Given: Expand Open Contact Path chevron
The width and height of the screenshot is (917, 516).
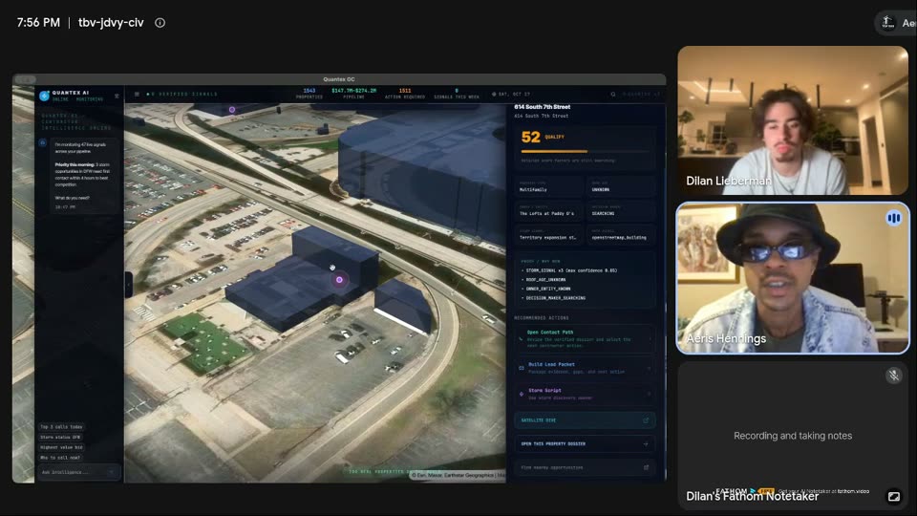Looking at the screenshot, I should click(650, 338).
